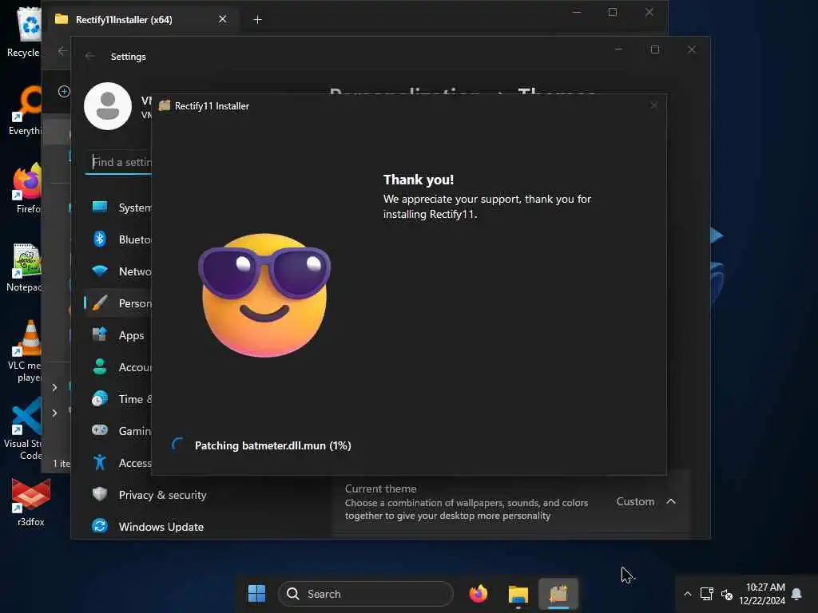Click the Gaming controller icon
818x613 pixels.
click(100, 430)
